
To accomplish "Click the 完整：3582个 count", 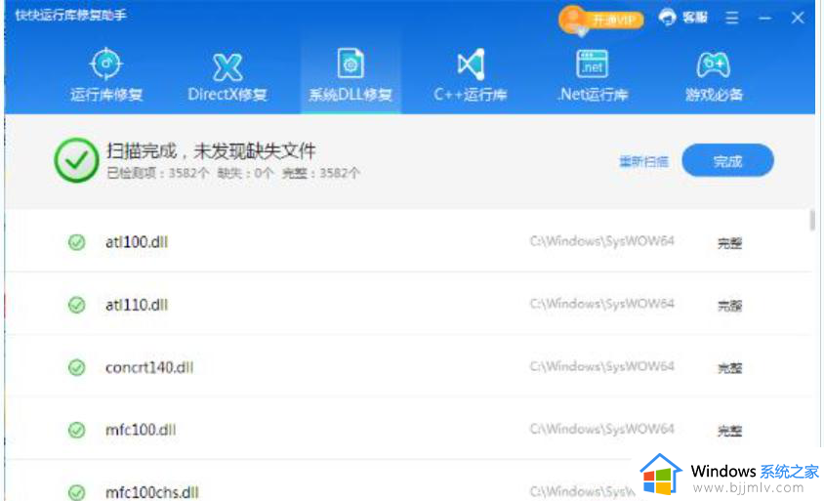I will pyautogui.click(x=320, y=173).
